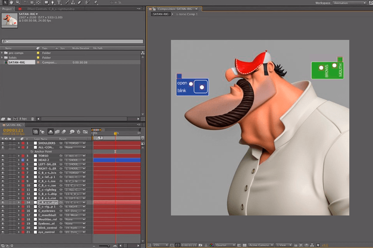Enable Graph Editor in the timeline
This screenshot has width=373, height=248.
pos(85,132)
